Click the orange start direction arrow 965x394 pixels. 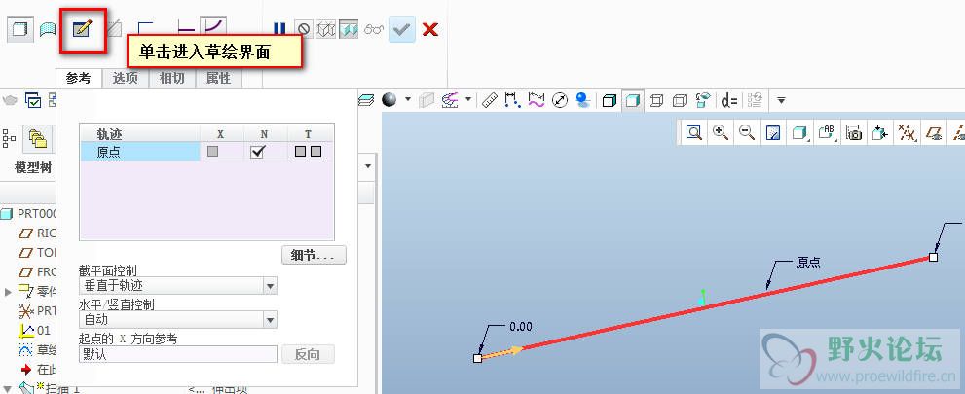pos(503,353)
